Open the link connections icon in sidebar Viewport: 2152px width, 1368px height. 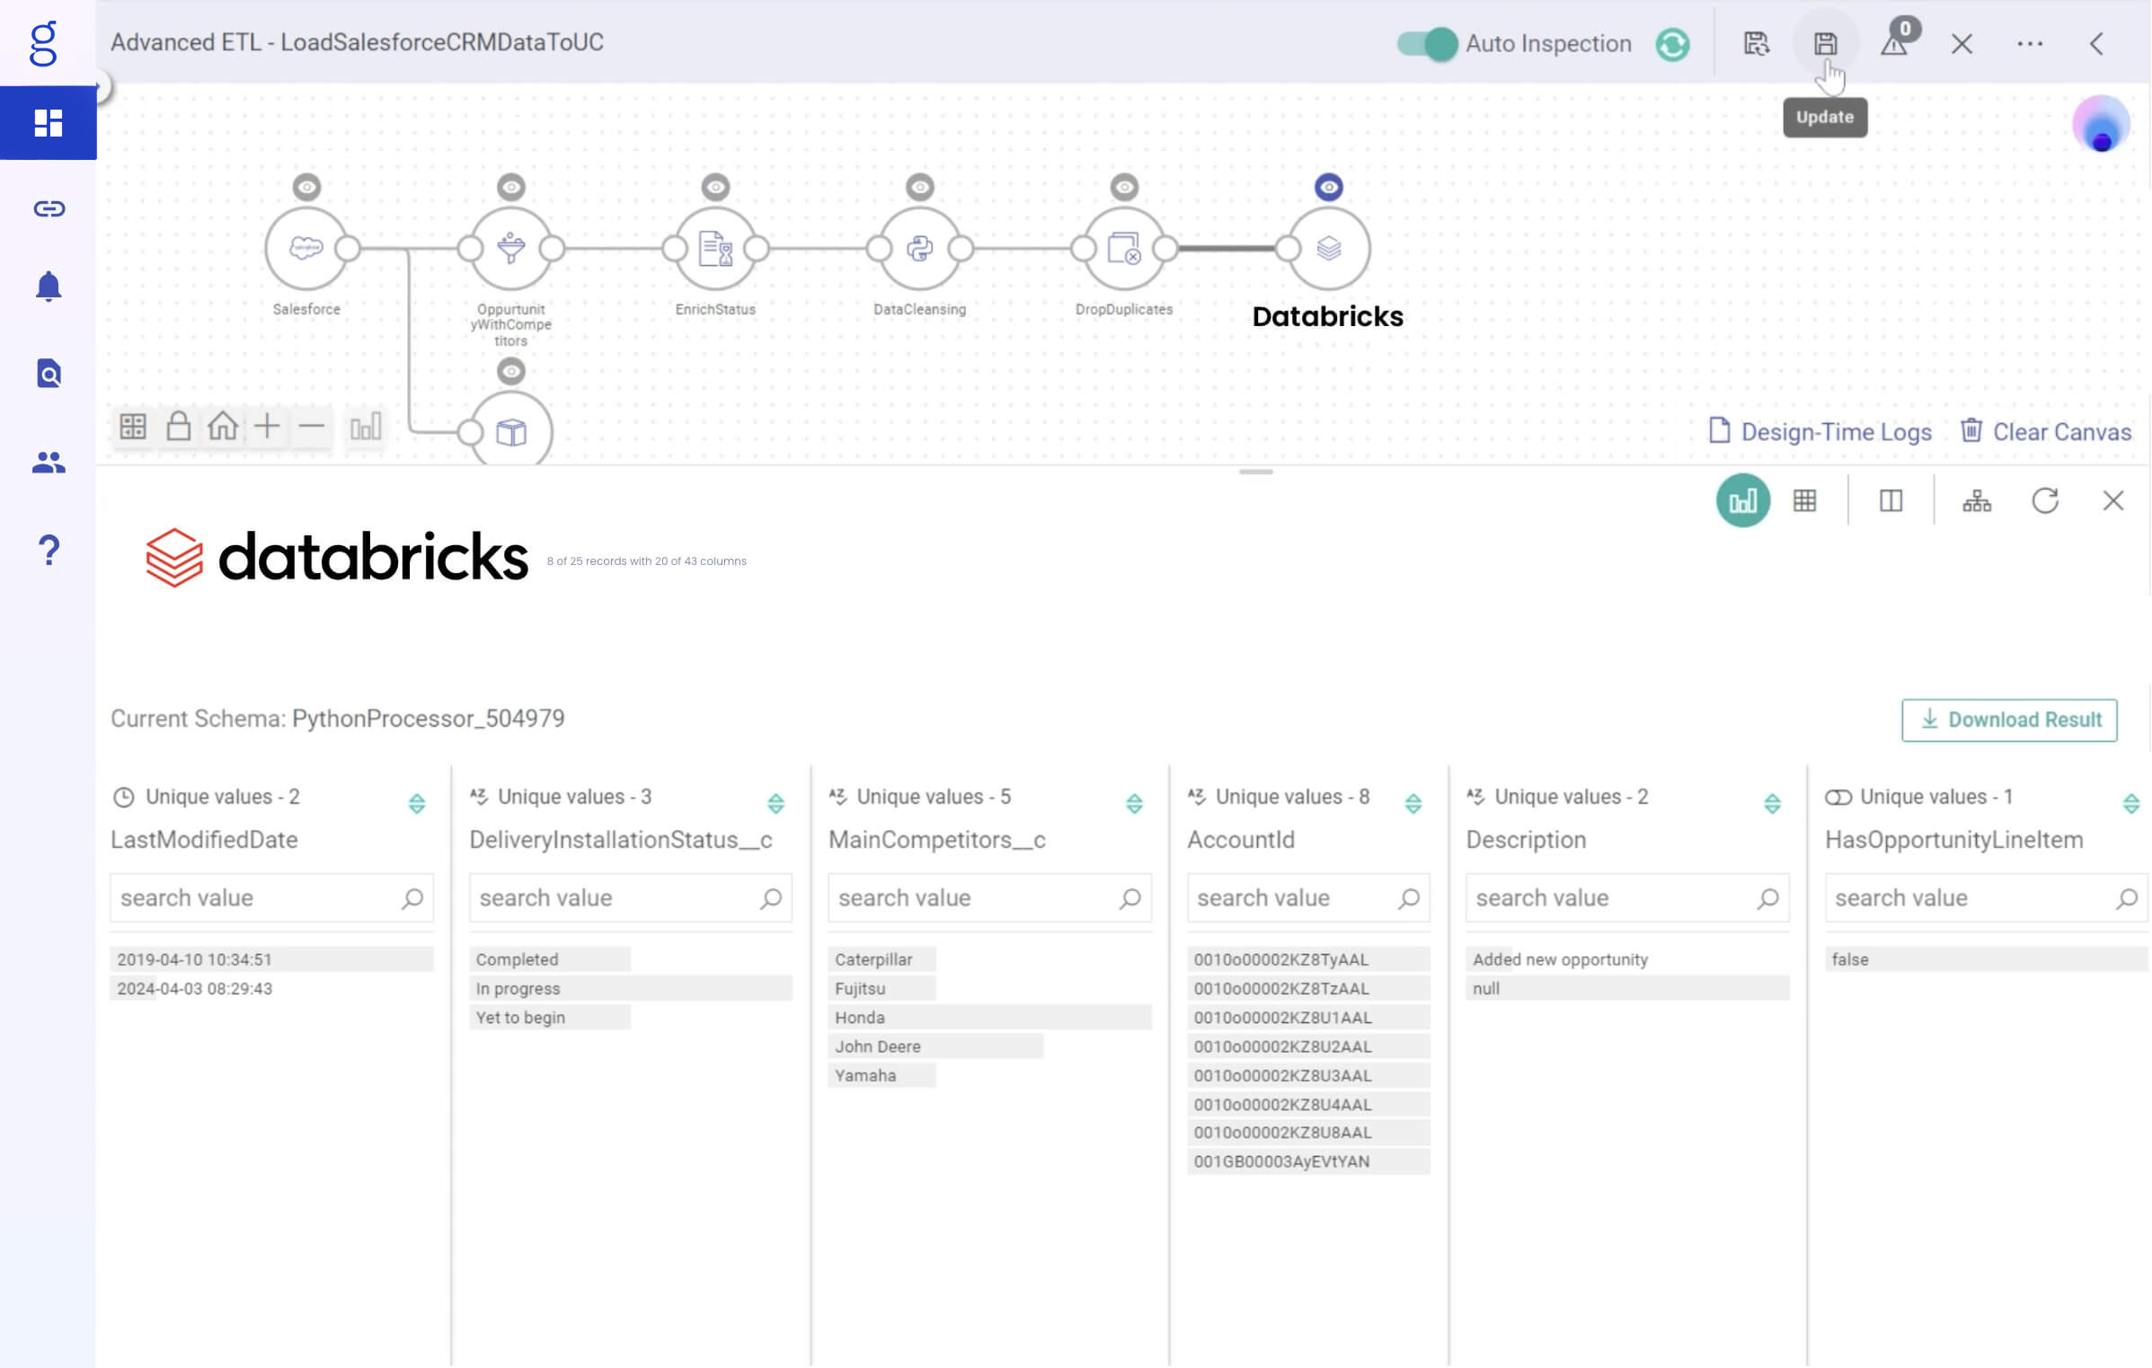[49, 208]
